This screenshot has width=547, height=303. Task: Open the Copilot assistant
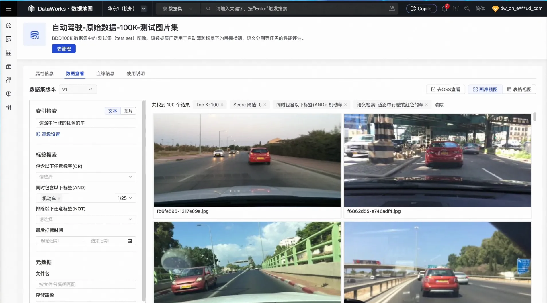click(x=421, y=8)
